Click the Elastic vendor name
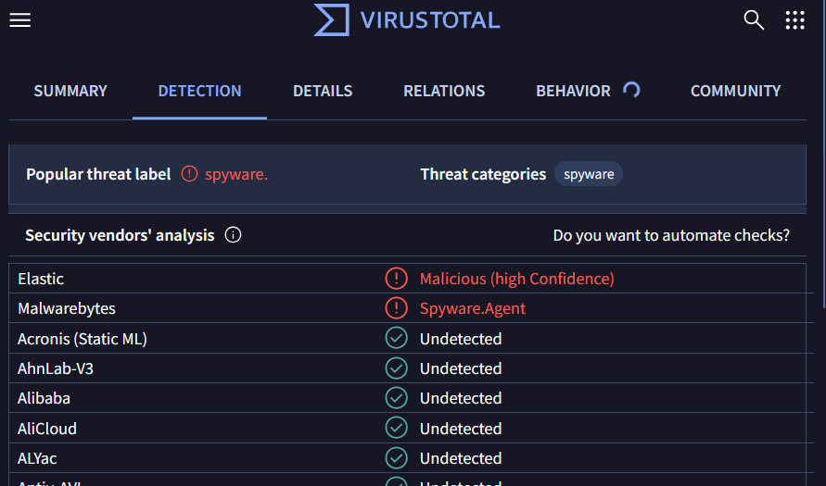This screenshot has width=826, height=486. (41, 279)
